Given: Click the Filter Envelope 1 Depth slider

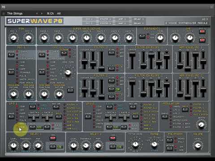Looking at the screenshot, I should [132, 55].
